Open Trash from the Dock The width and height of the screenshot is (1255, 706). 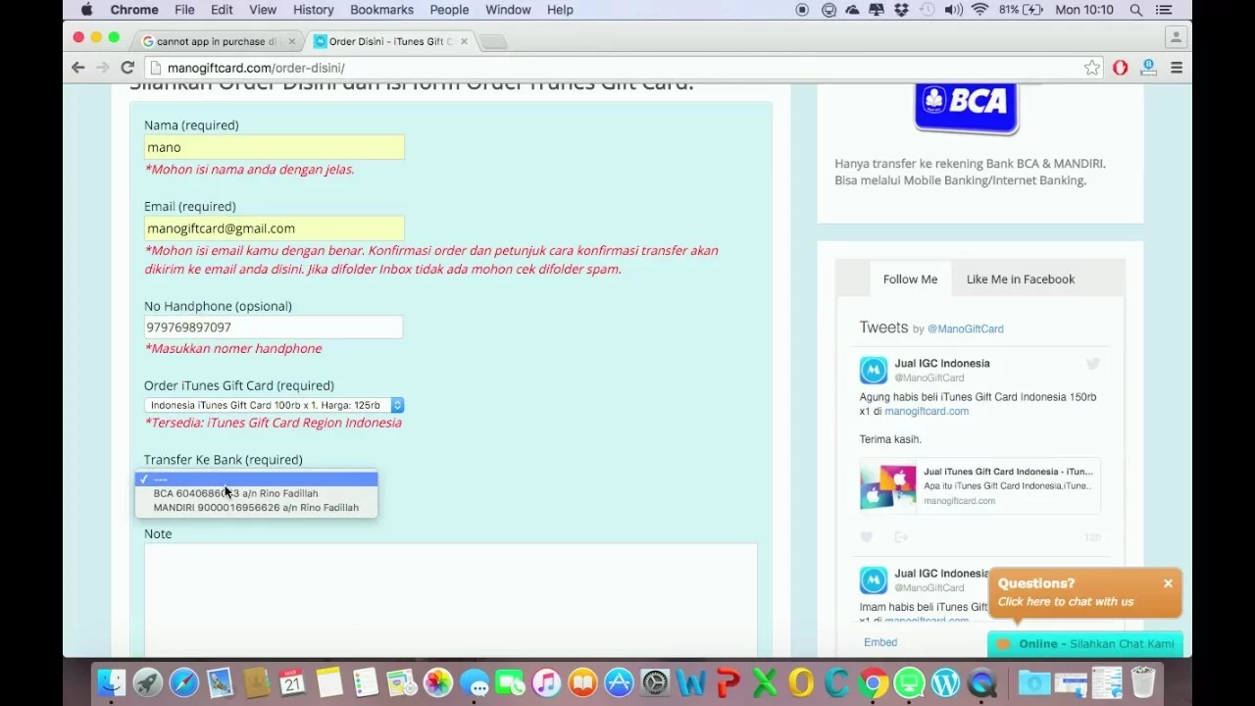pos(1143,682)
